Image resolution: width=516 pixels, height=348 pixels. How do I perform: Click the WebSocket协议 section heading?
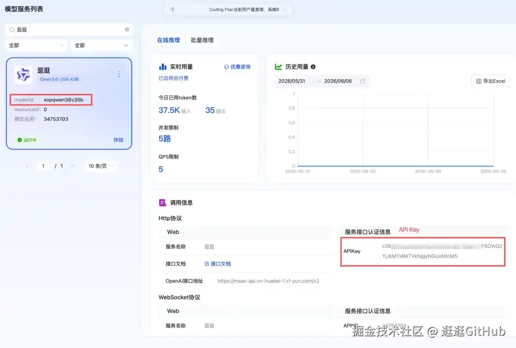[179, 297]
